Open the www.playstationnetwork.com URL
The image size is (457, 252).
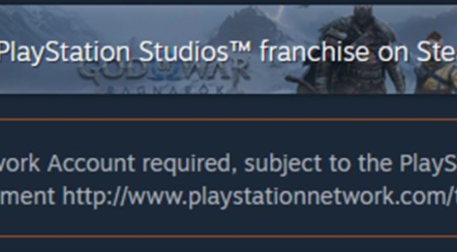(259, 196)
